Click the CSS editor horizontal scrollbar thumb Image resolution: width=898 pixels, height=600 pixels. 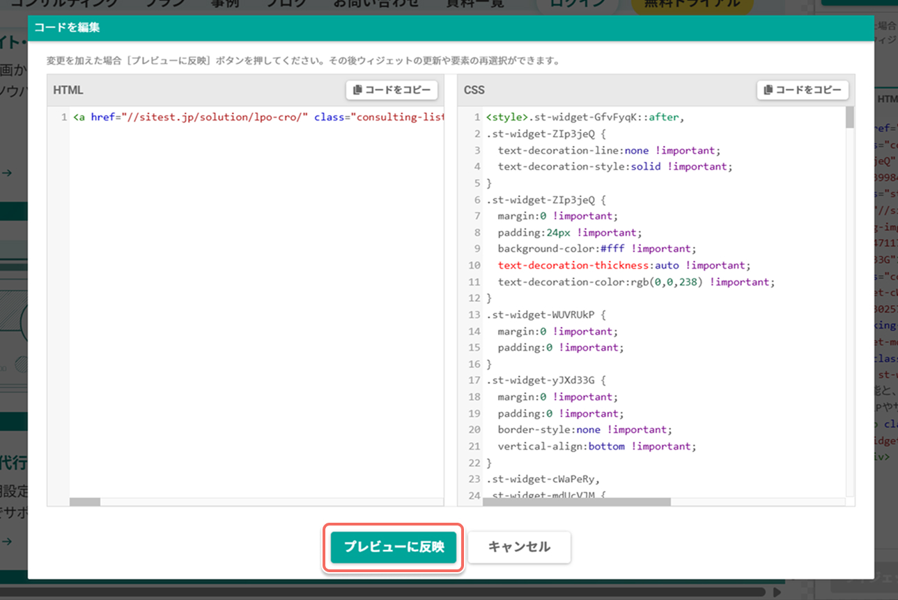576,502
